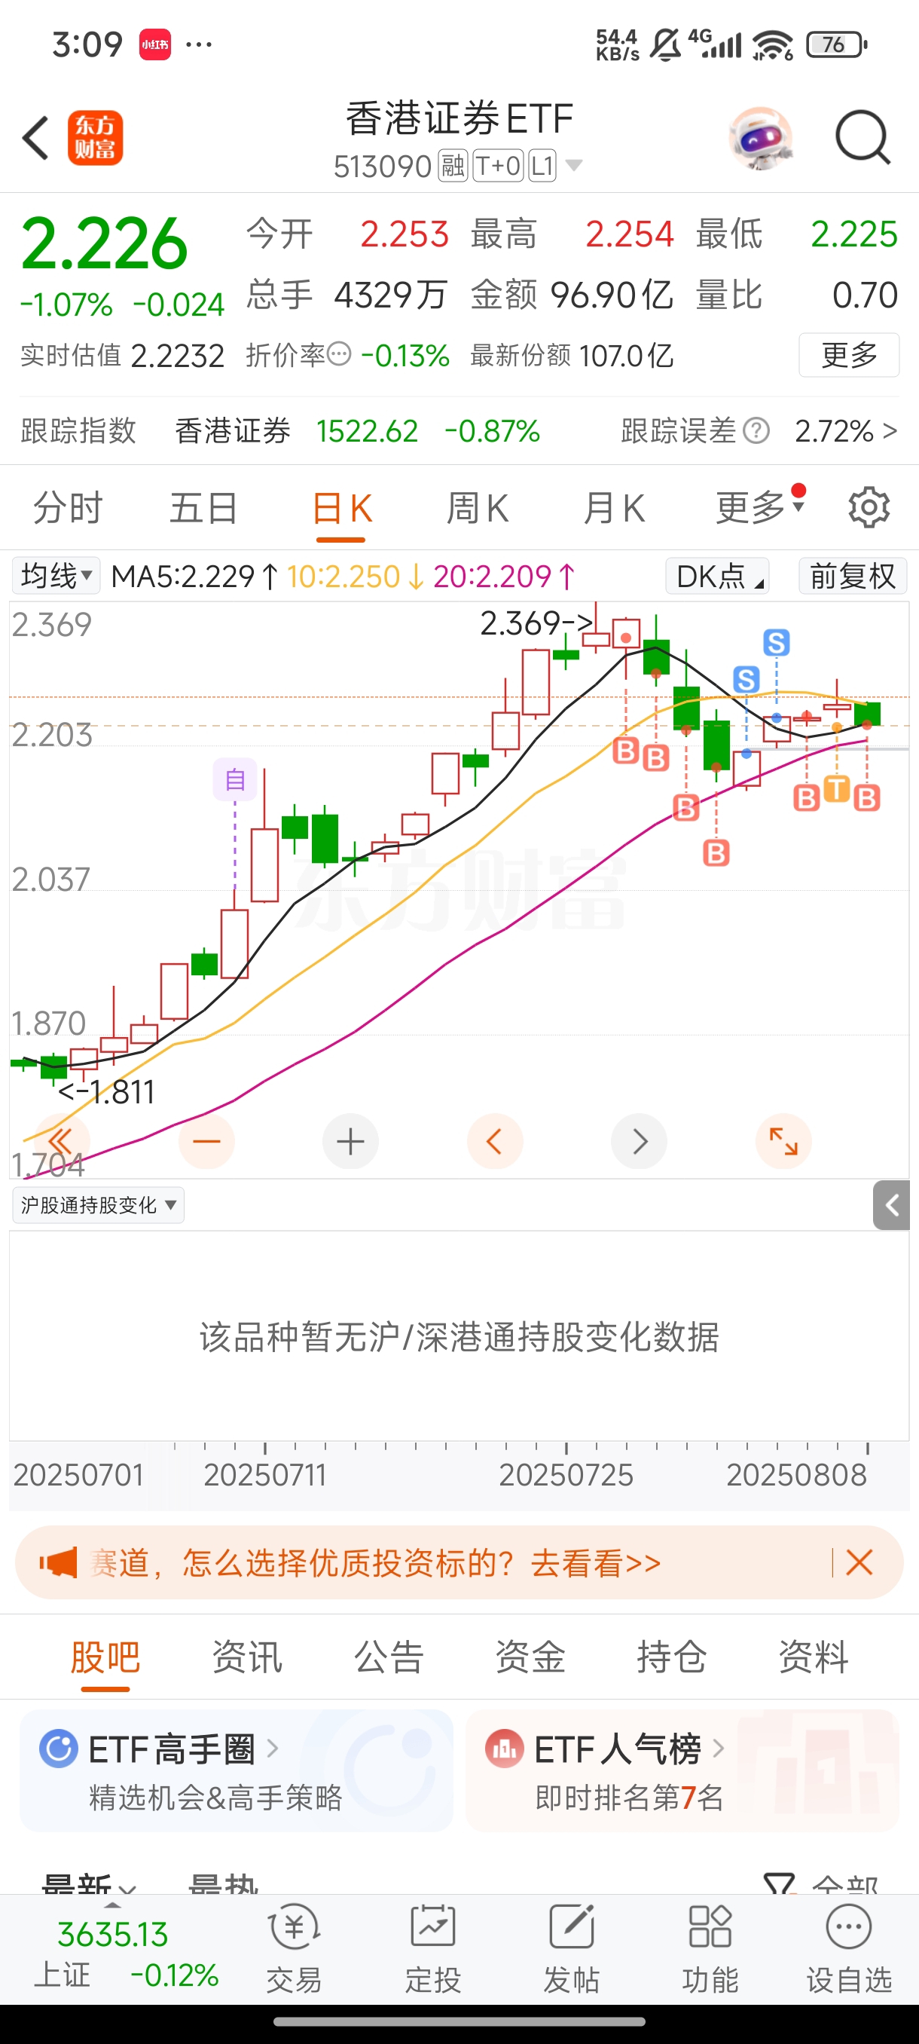Open the ETF高手圈 card

[x=237, y=1770]
